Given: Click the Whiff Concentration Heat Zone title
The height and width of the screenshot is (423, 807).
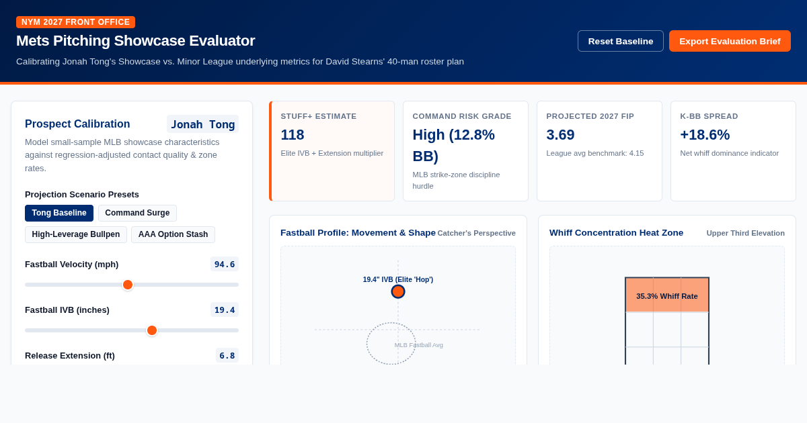Looking at the screenshot, I should (616, 233).
